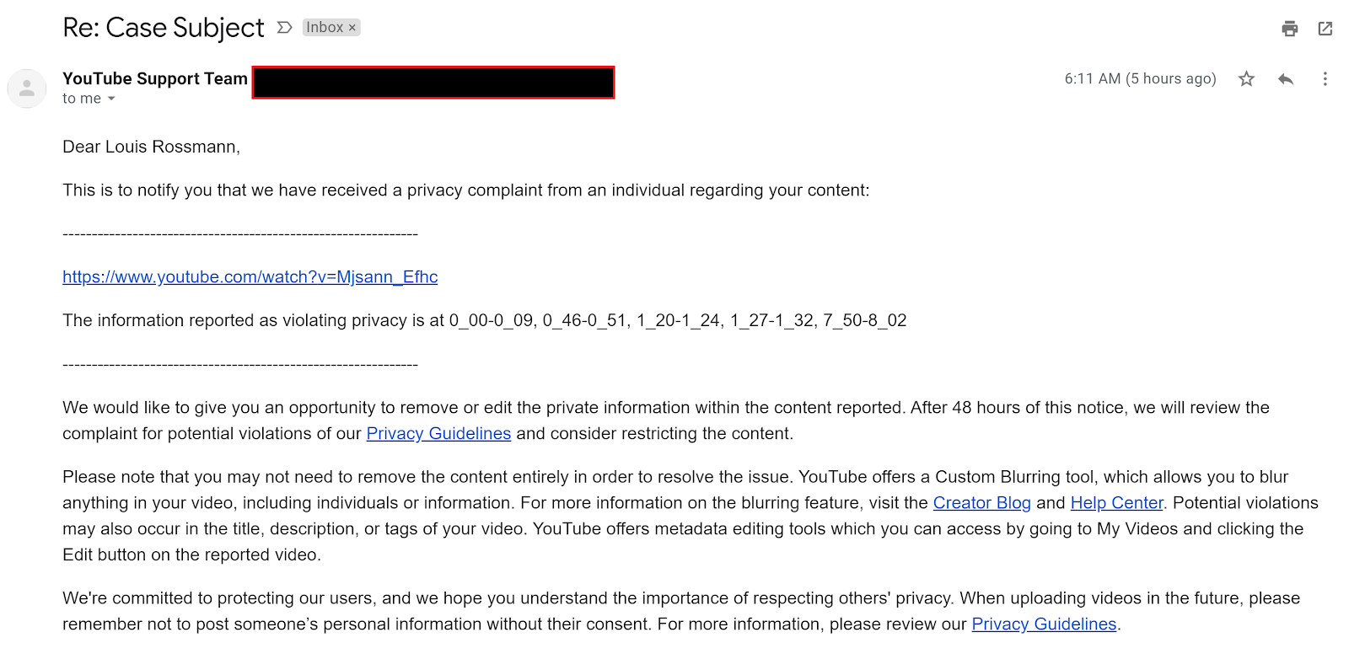
Task: Click the 'to me' recipient text
Action: coord(82,99)
